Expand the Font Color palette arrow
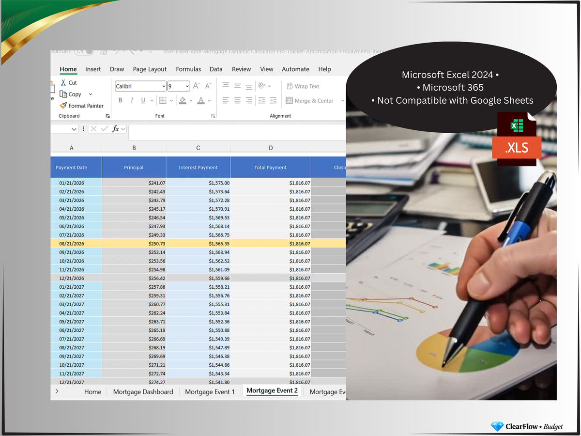Image resolution: width=581 pixels, height=436 pixels. (210, 101)
